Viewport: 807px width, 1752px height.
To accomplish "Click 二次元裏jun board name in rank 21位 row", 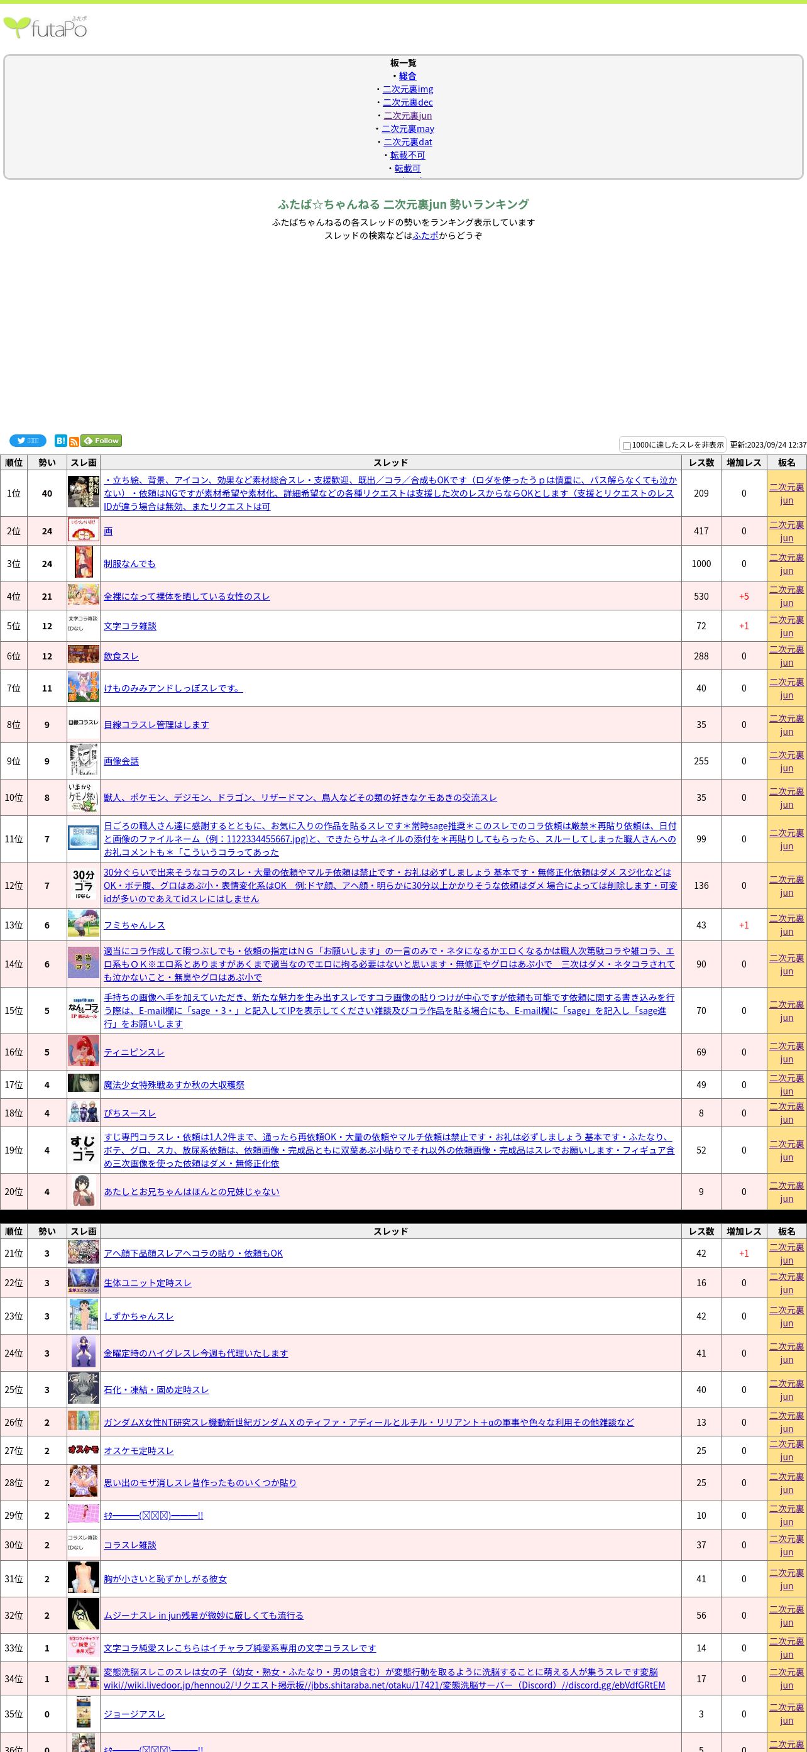I will 787,1253.
